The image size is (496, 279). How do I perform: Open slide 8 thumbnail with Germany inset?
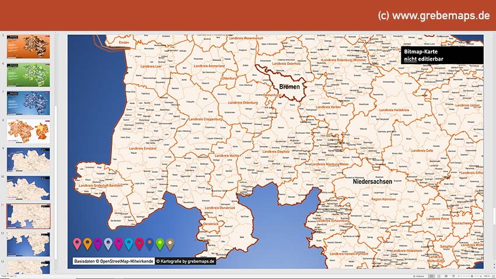(x=29, y=131)
